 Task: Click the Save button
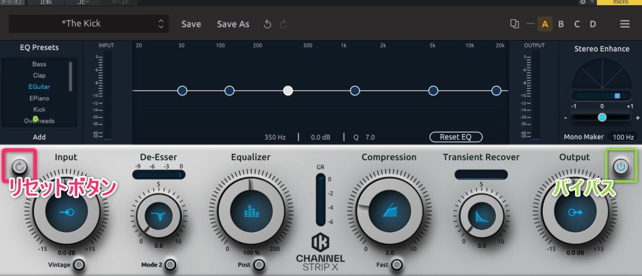tap(191, 24)
